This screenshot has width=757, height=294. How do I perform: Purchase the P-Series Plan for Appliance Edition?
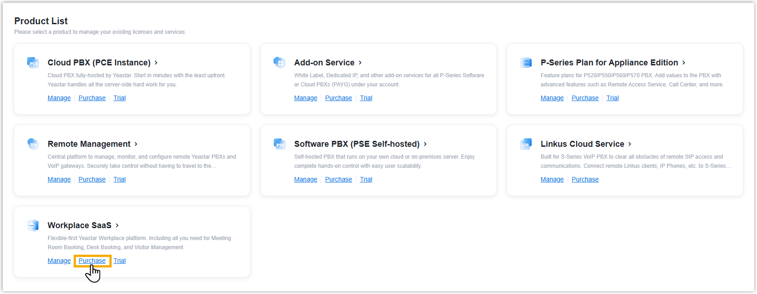pyautogui.click(x=585, y=98)
